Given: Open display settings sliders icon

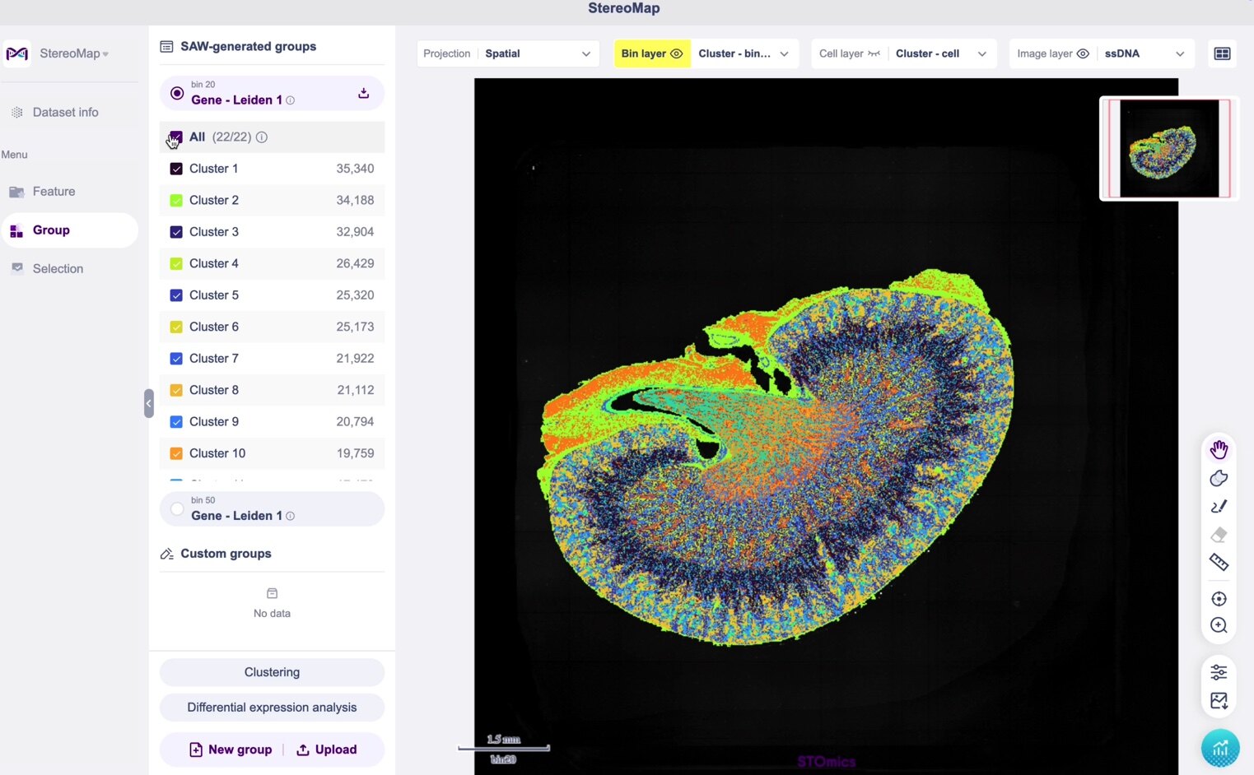Looking at the screenshot, I should click(x=1219, y=672).
